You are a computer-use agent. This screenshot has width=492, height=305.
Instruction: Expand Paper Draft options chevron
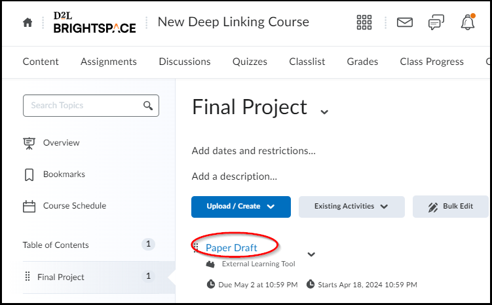tap(311, 254)
